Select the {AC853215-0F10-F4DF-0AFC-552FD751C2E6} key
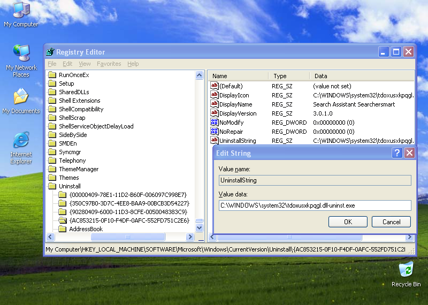The width and height of the screenshot is (428, 305). tap(129, 220)
